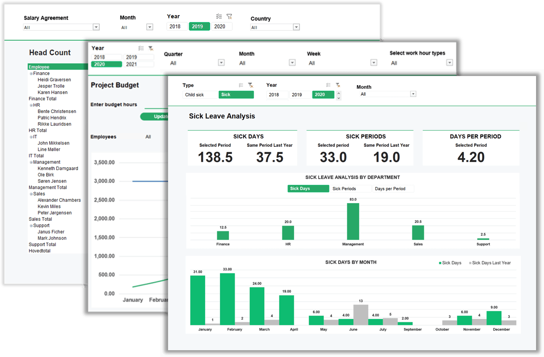
Task: Select Peter Jørgensen row
Action: pyautogui.click(x=55, y=213)
